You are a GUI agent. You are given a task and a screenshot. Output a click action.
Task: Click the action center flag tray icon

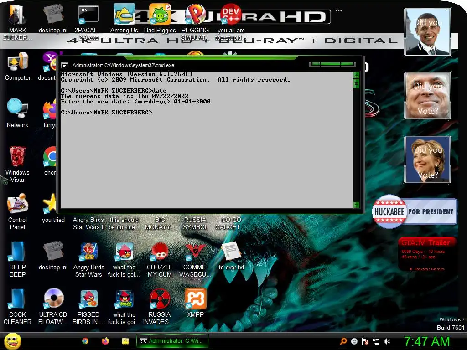[x=365, y=341]
